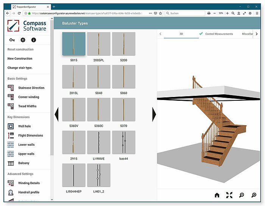Click browser toolbar magnifier search icon
265x206 pixels.
233,13
